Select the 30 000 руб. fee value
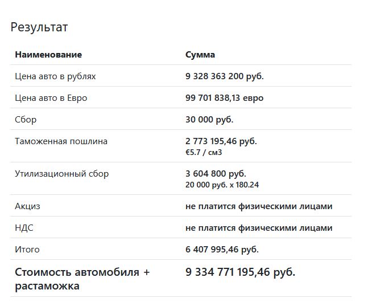368x302 pixels. 209,120
